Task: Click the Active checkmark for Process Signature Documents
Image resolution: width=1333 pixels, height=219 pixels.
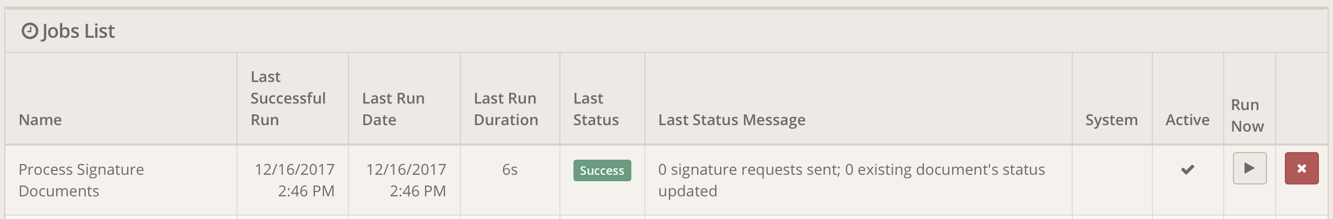Action: (1187, 170)
